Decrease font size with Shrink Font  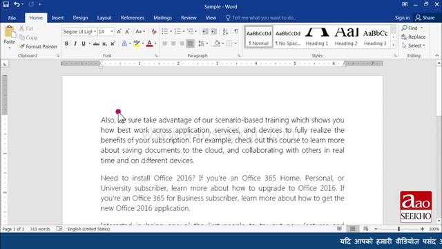point(127,32)
